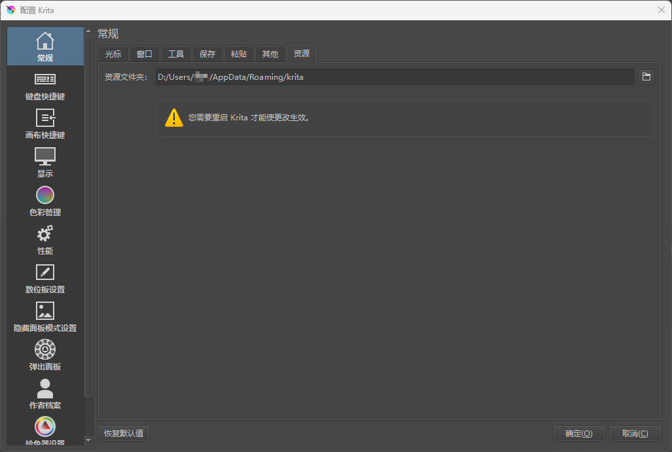Open the 常规 general settings page
Viewport: 672px width, 452px height.
click(45, 46)
